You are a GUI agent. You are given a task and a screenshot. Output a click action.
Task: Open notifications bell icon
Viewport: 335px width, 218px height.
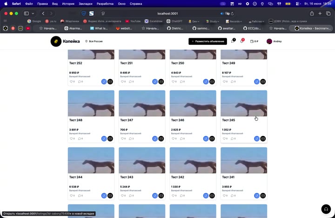241,41
